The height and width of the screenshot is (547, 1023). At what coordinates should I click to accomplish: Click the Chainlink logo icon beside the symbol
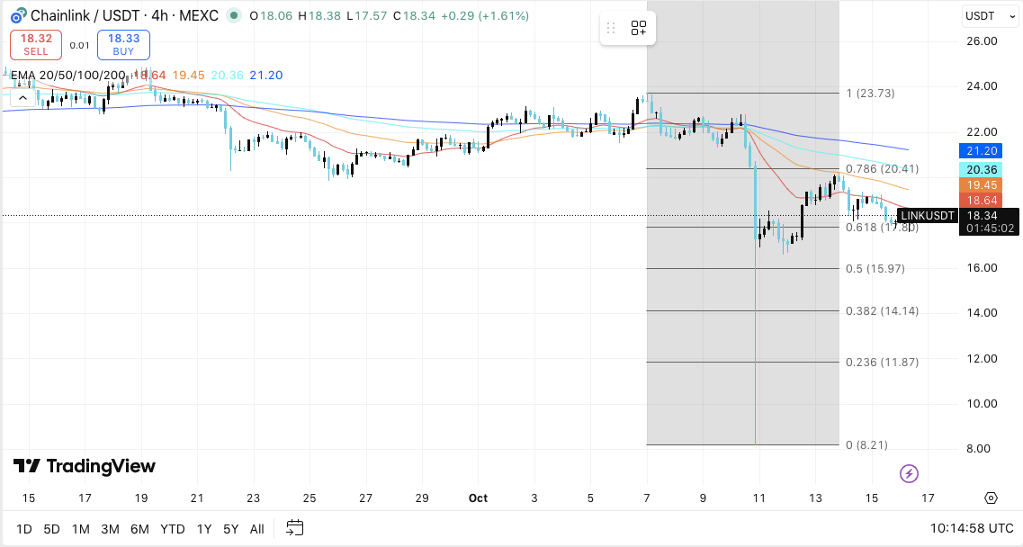click(17, 16)
